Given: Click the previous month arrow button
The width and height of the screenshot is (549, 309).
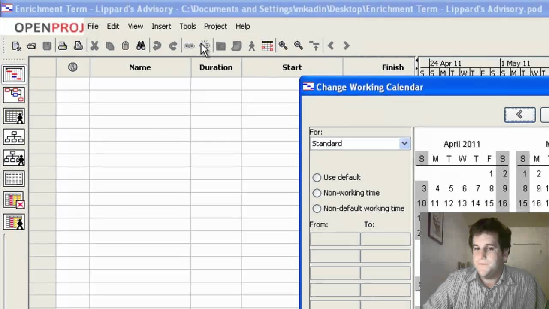Looking at the screenshot, I should coord(519,114).
